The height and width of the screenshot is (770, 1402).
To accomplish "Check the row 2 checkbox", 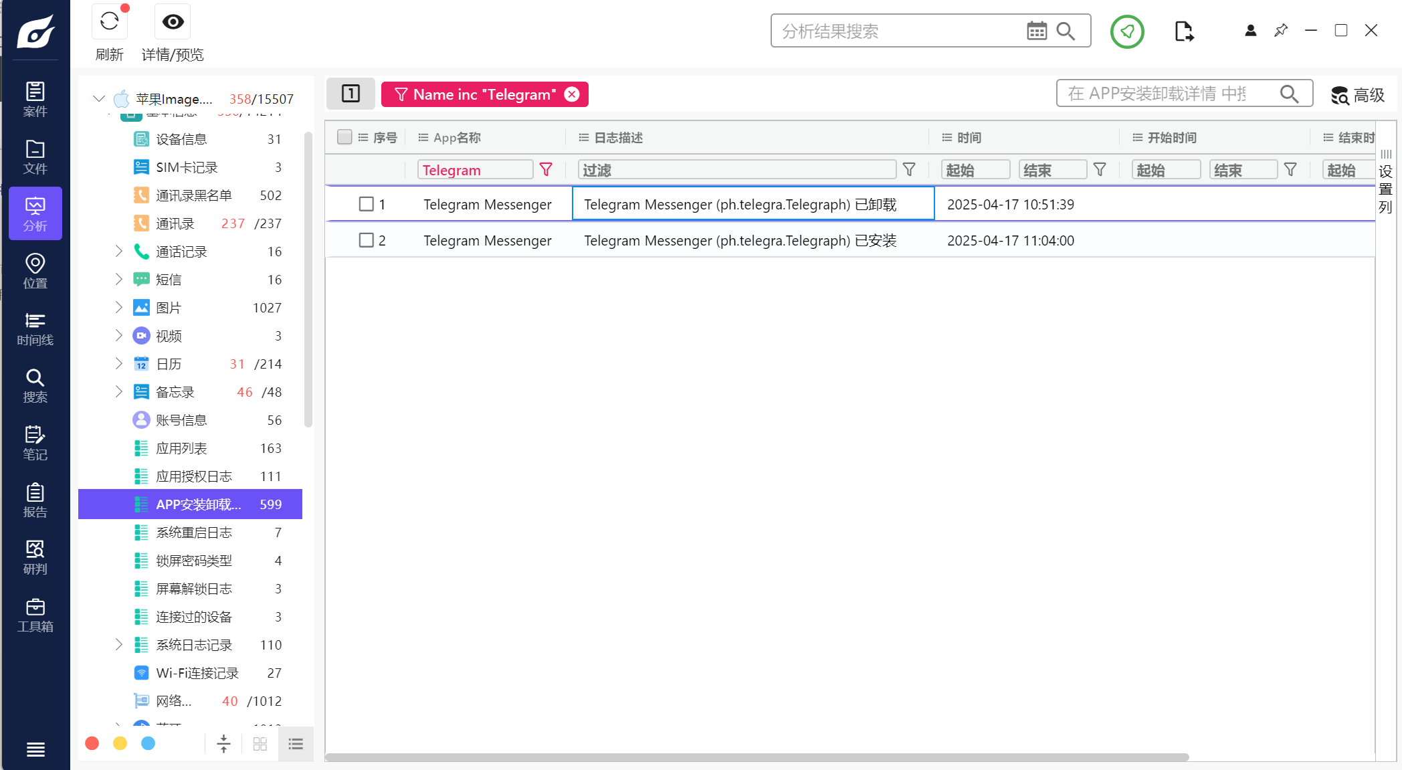I will [x=366, y=240].
